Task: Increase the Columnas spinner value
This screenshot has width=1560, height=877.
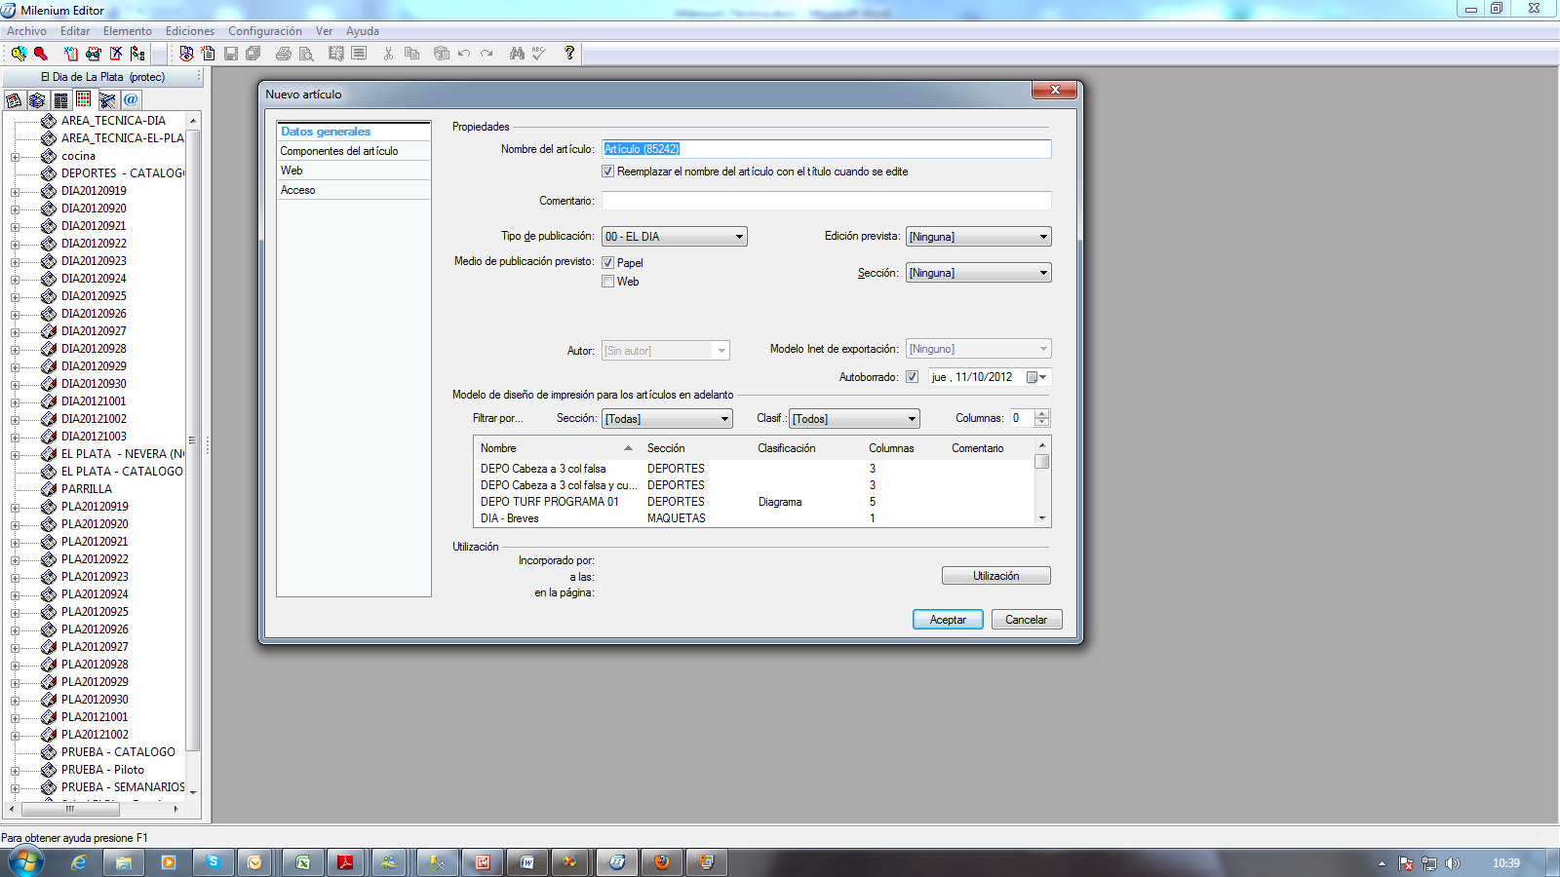Action: (x=1042, y=414)
